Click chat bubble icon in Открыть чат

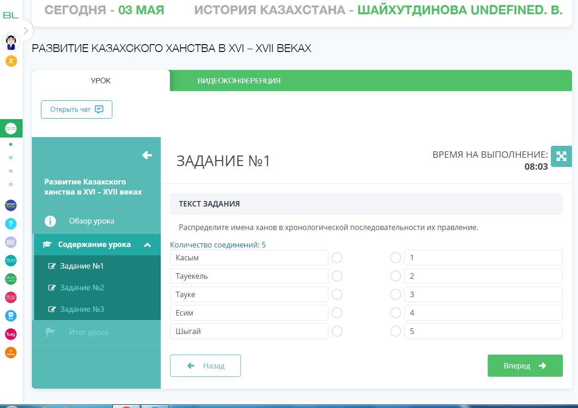[x=99, y=109]
